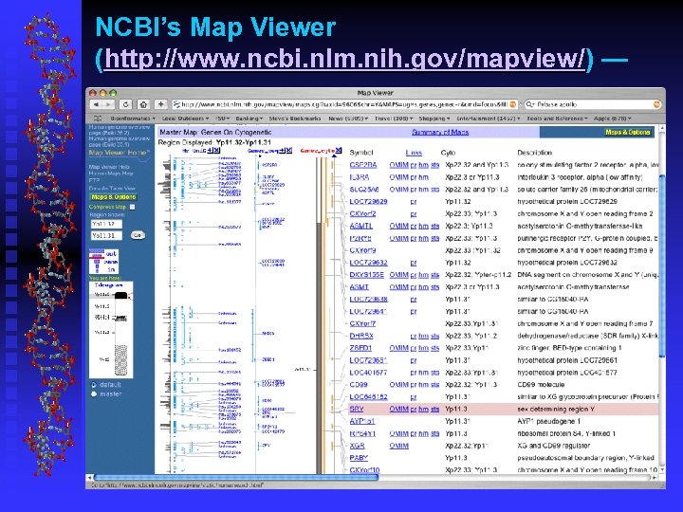Open the CSF2RA gene link
The image size is (683, 512).
coord(362,165)
